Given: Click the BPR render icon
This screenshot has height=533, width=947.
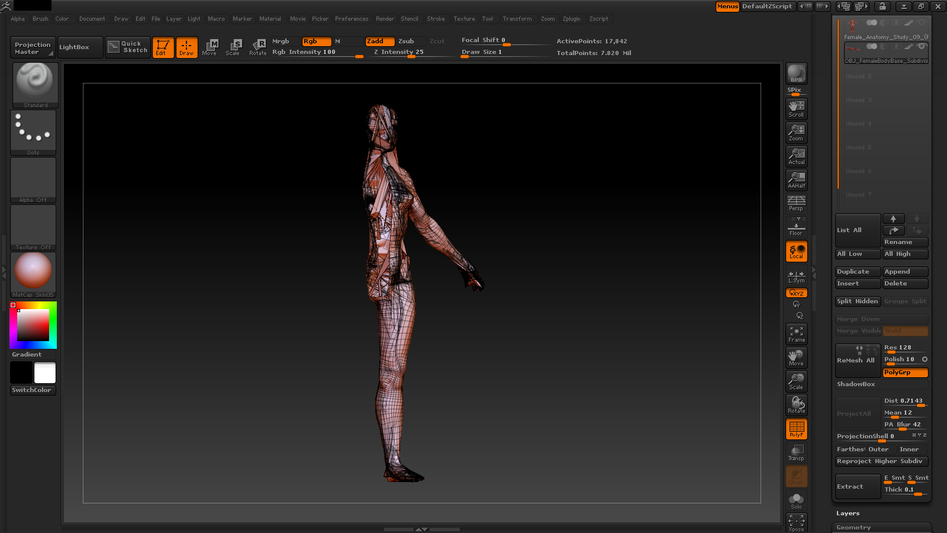Looking at the screenshot, I should (x=796, y=73).
